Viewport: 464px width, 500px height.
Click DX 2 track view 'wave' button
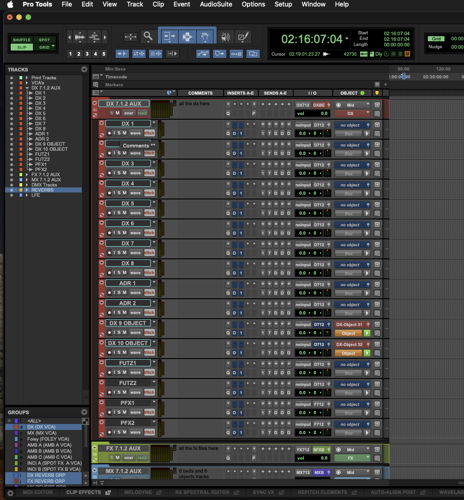(x=135, y=153)
